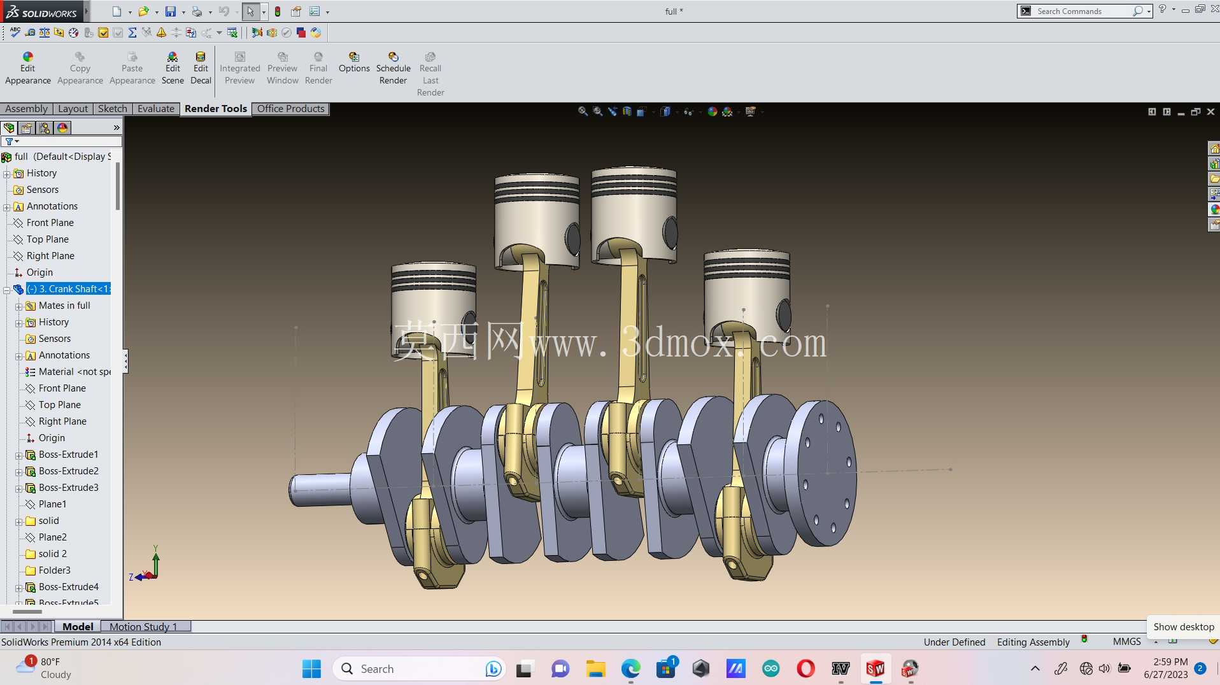Viewport: 1220px width, 685px height.
Task: Click the Edit Appearance tool
Action: [x=28, y=68]
